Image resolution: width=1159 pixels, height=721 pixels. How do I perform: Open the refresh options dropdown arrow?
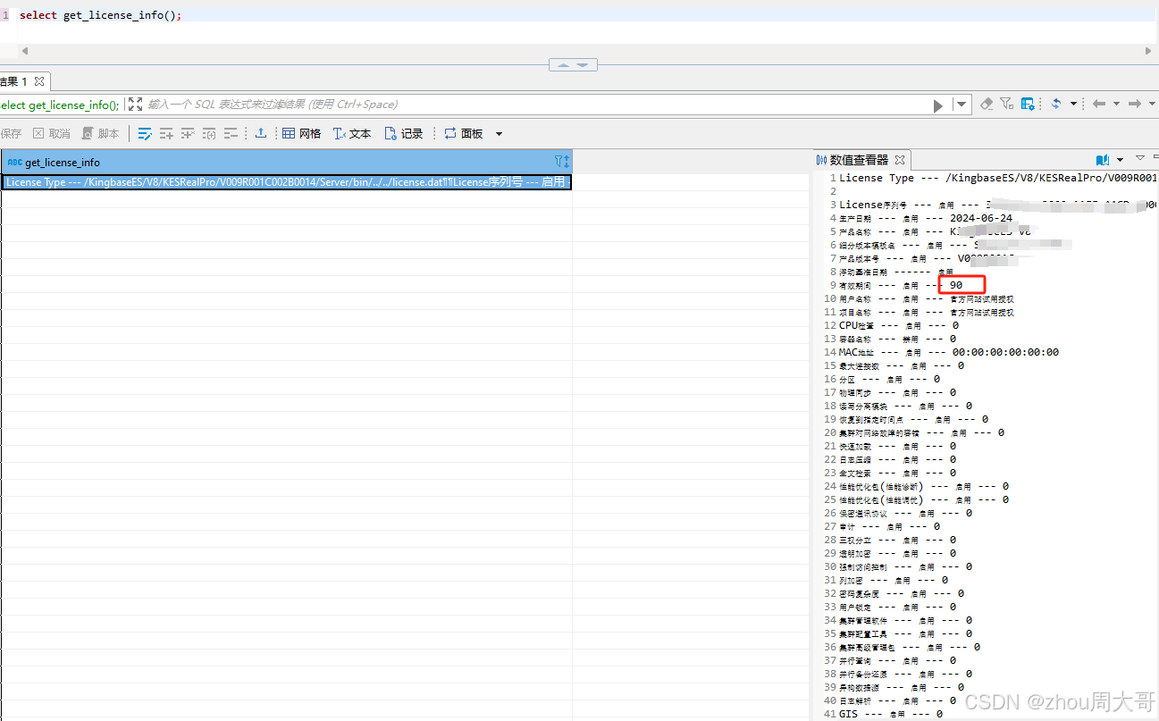[x=1073, y=104]
